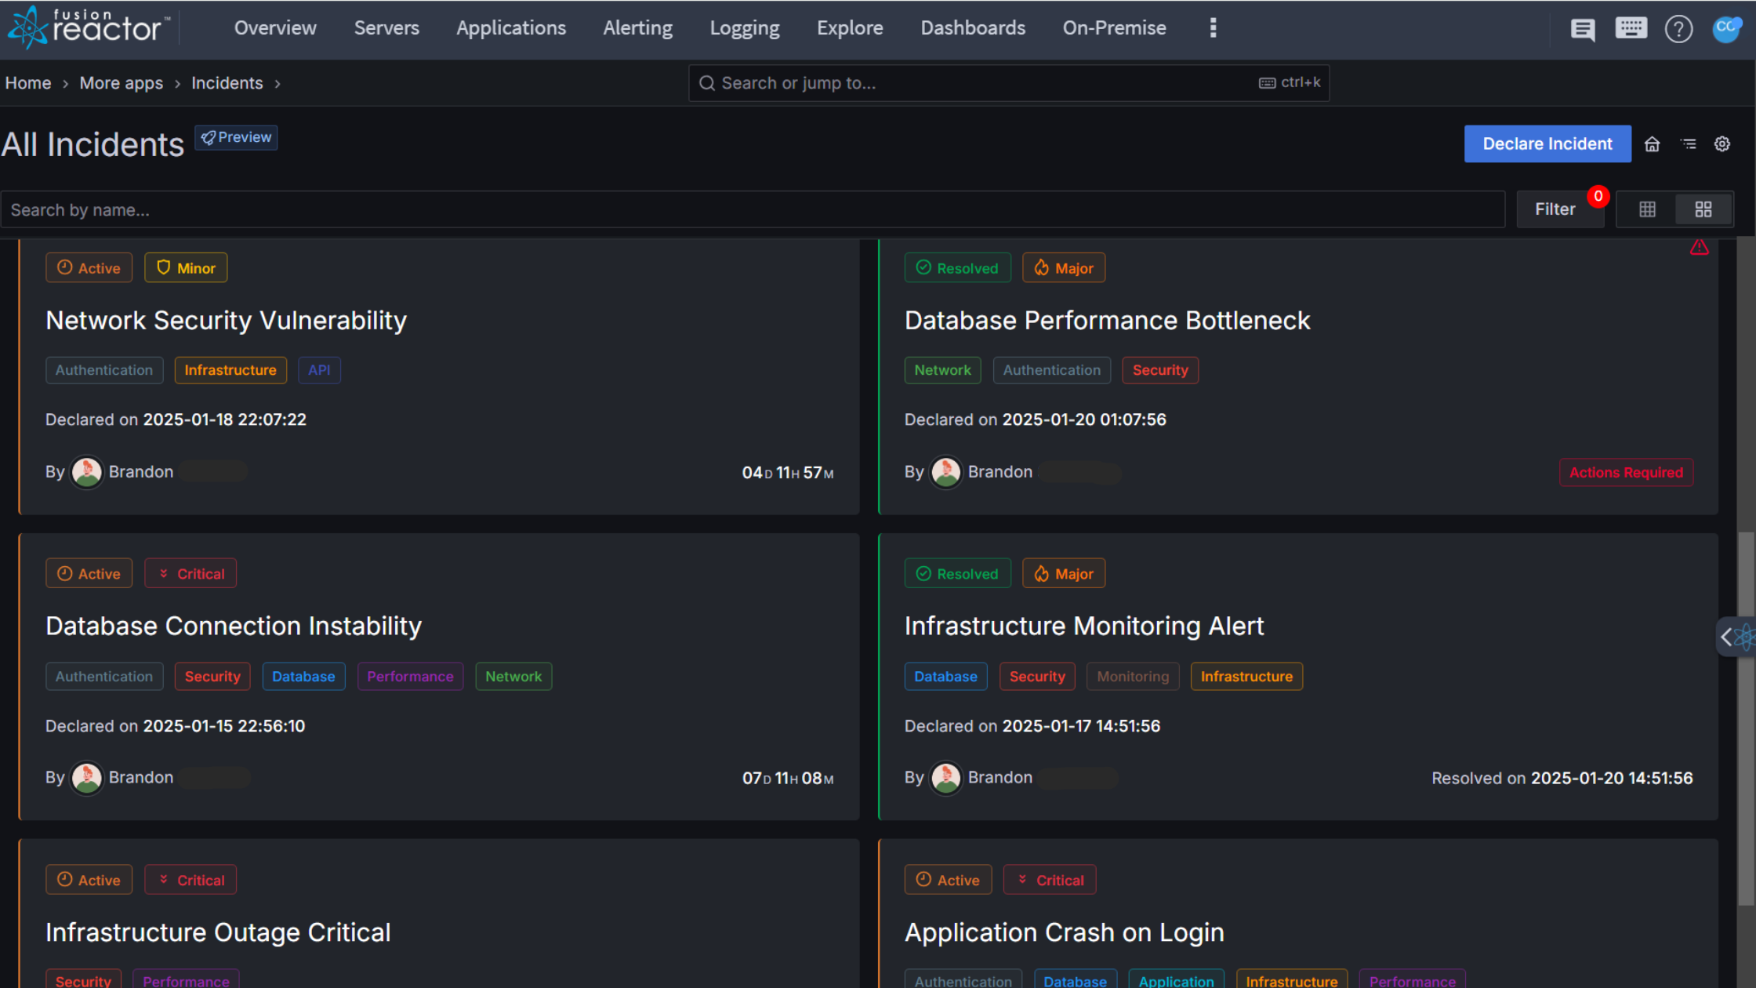Open the Alerting menu
This screenshot has width=1756, height=988.
click(x=637, y=28)
